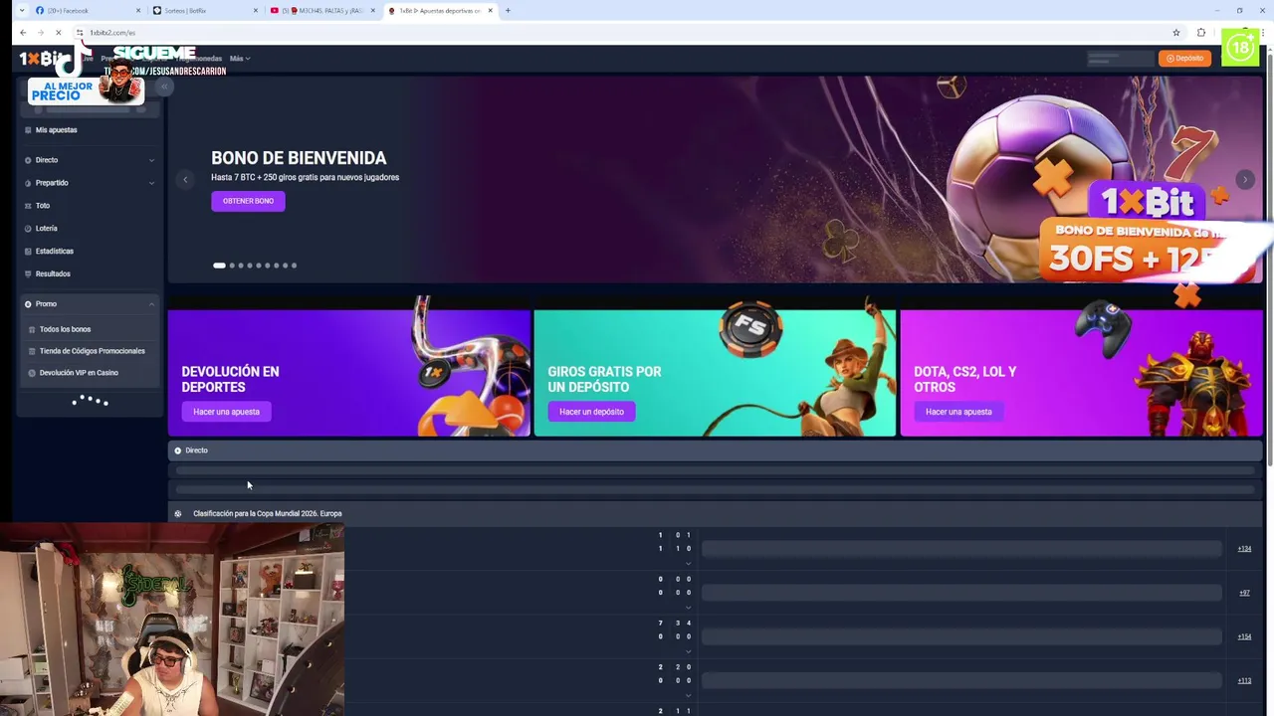Viewport: 1274px width, 716px height.
Task: Open the Devolución en Deportes promo card
Action: (348, 373)
